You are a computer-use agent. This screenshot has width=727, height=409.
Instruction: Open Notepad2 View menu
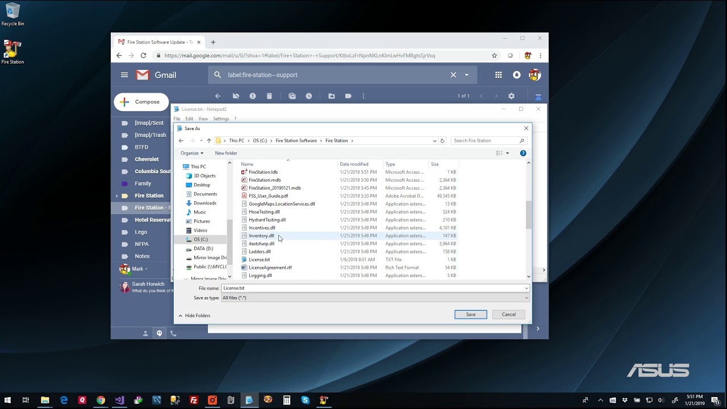(x=203, y=119)
